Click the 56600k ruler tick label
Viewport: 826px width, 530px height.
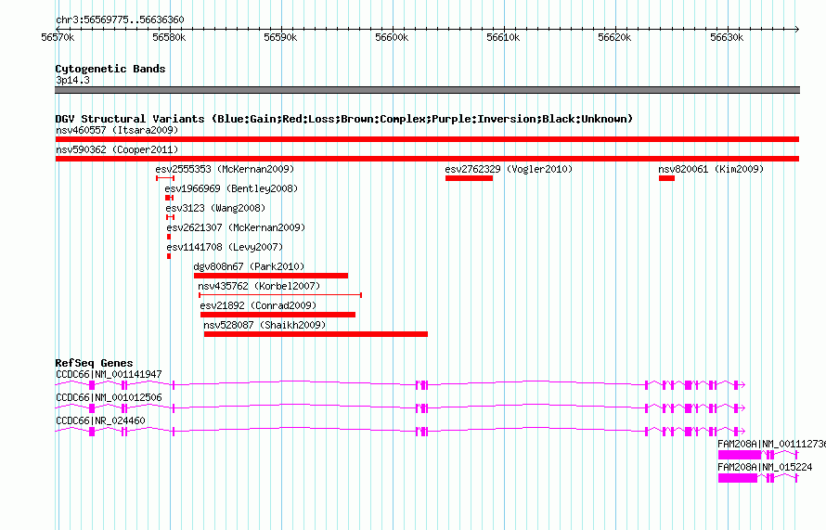pyautogui.click(x=392, y=37)
